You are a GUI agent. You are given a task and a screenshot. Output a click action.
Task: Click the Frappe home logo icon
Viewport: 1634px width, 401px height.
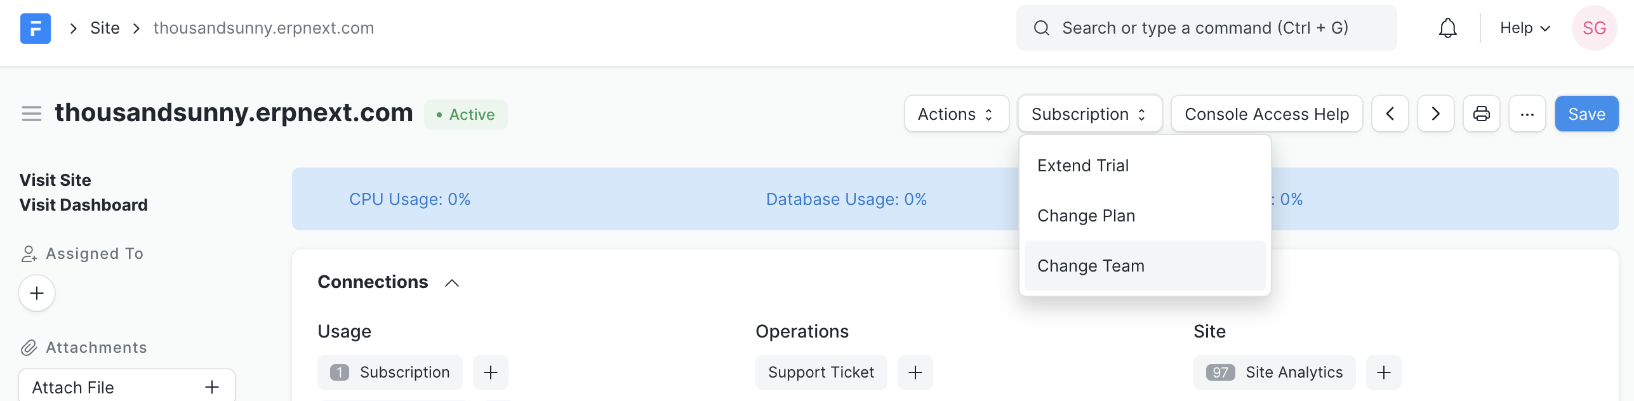tap(35, 29)
